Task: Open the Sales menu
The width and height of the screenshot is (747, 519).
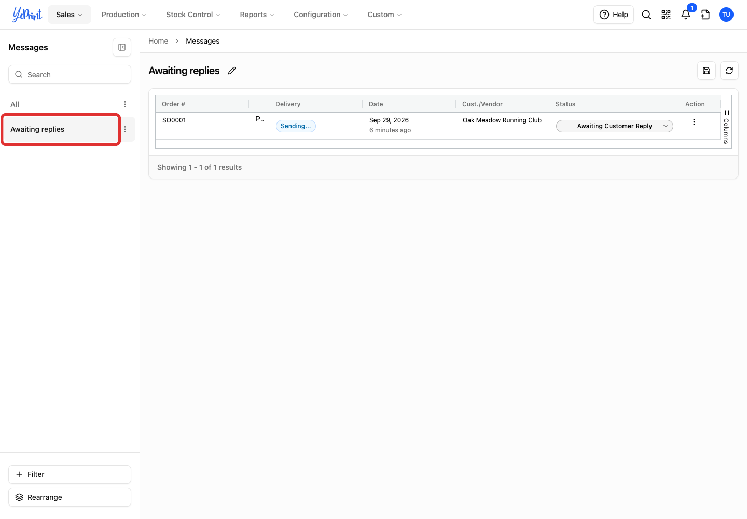Action: pos(70,15)
